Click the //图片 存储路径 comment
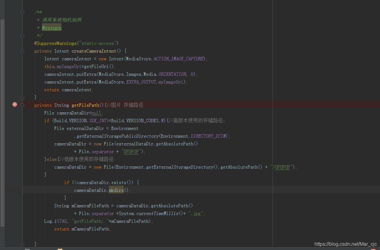The width and height of the screenshot is (380, 250). [x=125, y=105]
